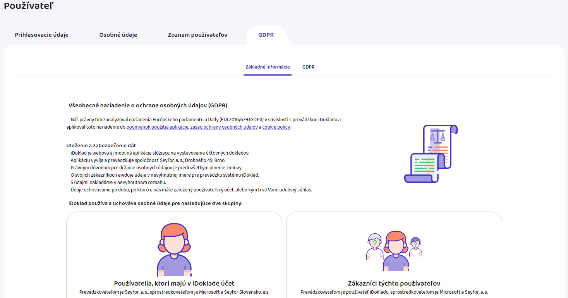Click the single orange-haired user avatar
Image resolution: width=568 pixels, height=298 pixels.
pos(174,248)
